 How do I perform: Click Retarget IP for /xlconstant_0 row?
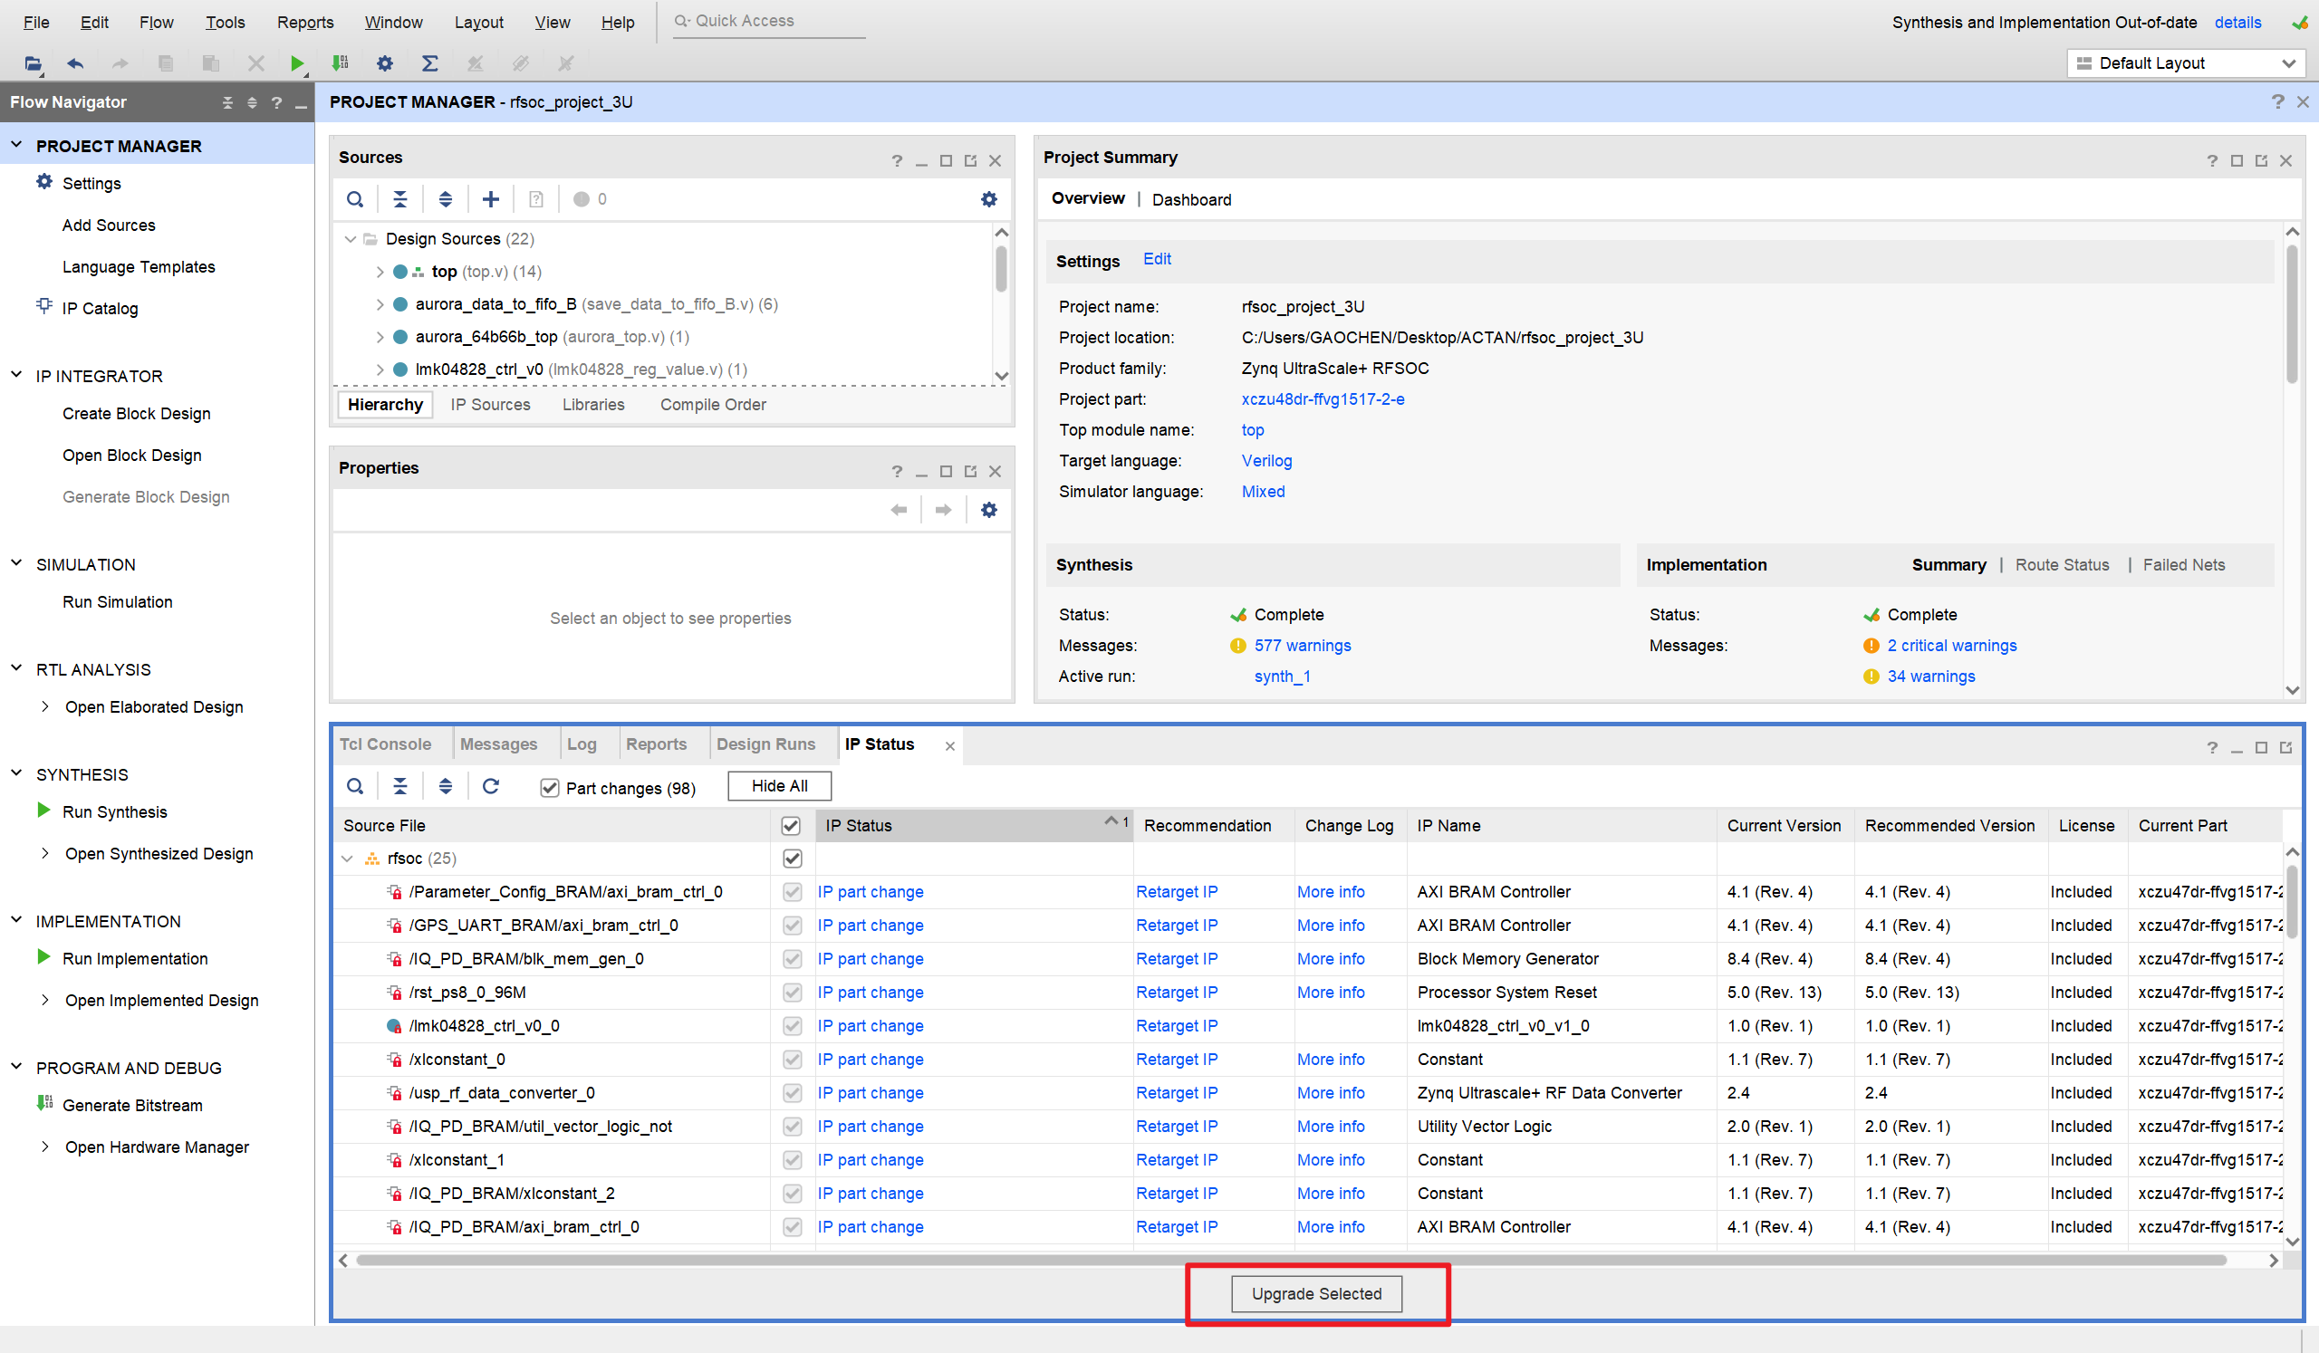(1176, 1060)
